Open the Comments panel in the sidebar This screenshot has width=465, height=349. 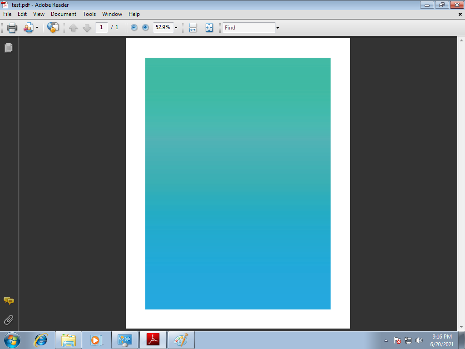pos(8,300)
